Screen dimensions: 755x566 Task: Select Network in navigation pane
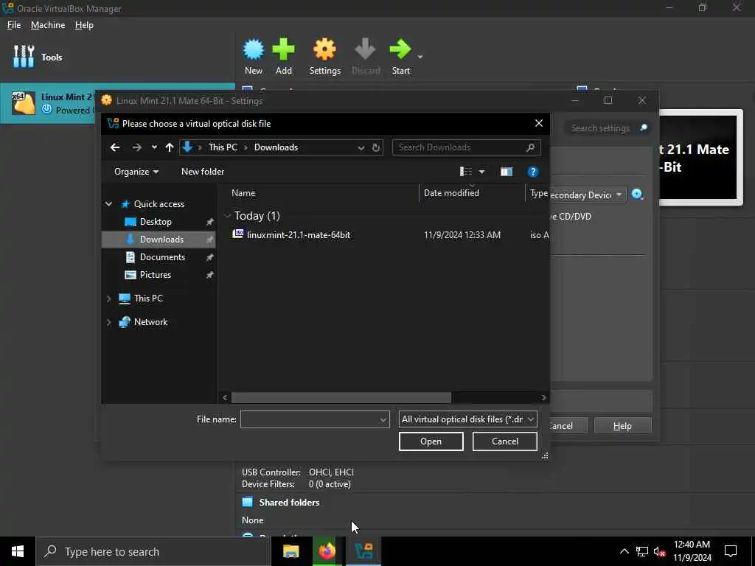(150, 322)
